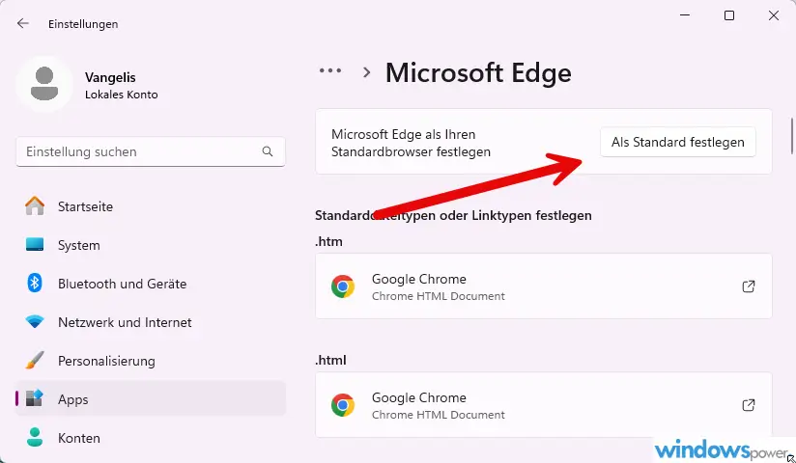Viewport: 796px width, 463px height.
Task: Click the breadcrumb chevron arrow
Action: pyautogui.click(x=366, y=72)
